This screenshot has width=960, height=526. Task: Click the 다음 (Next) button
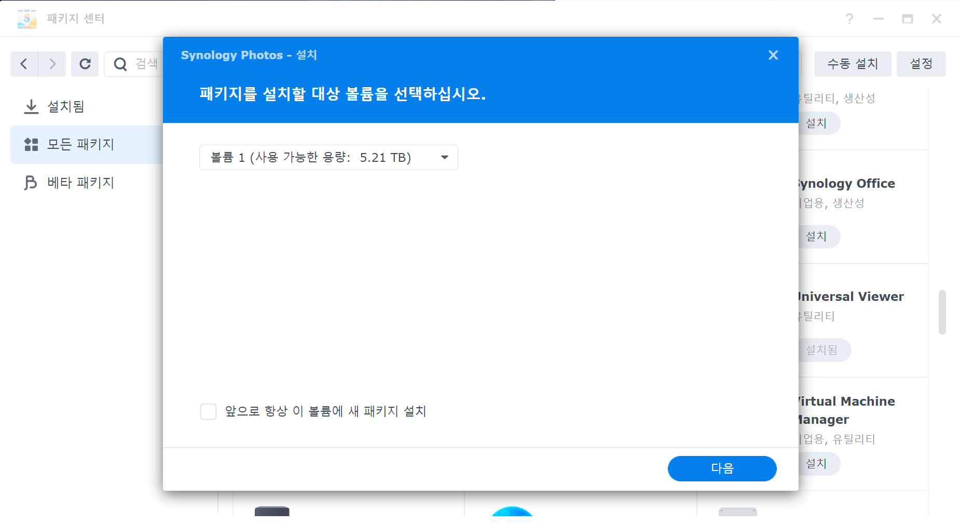tap(722, 468)
